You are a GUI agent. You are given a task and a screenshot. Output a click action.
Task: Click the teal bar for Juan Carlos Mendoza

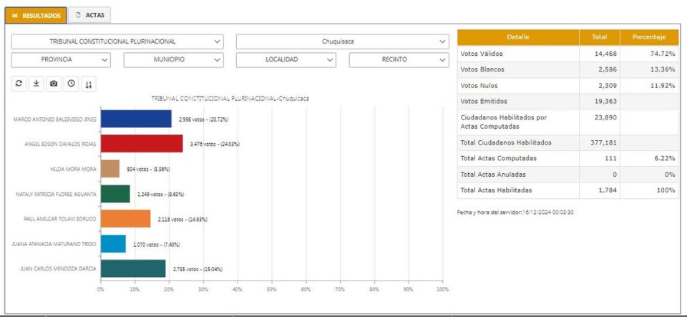tap(133, 268)
